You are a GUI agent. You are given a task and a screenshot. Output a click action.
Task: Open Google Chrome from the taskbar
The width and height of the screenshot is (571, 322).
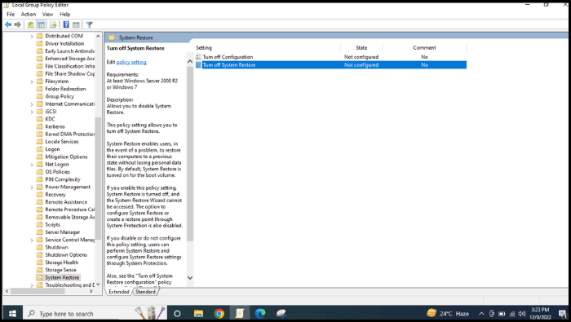pos(219,313)
